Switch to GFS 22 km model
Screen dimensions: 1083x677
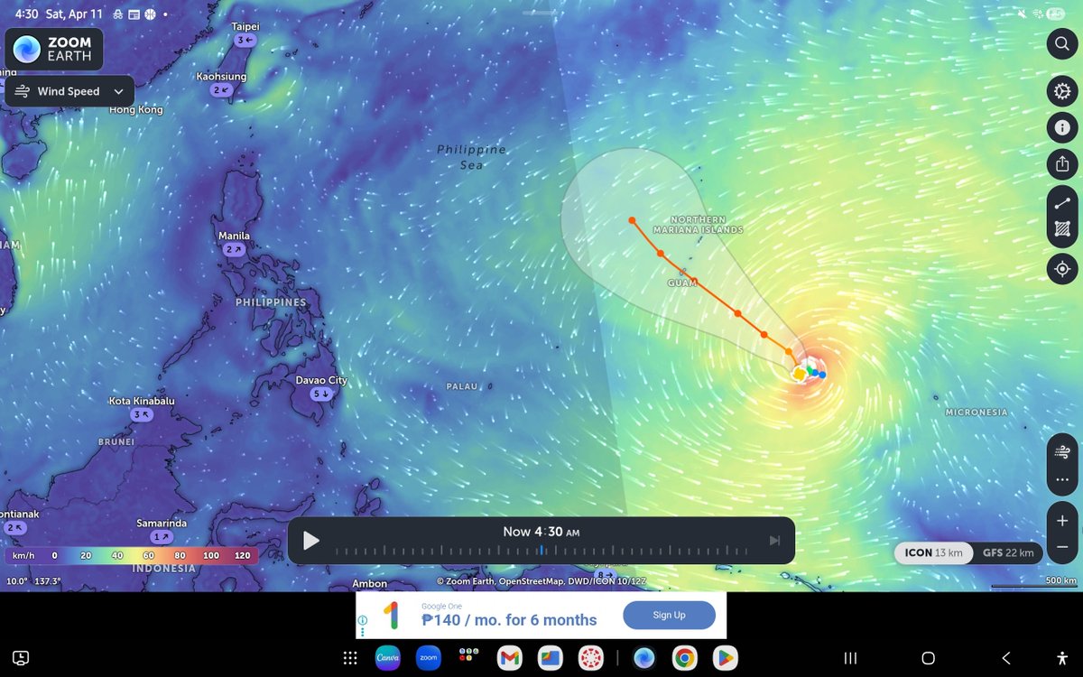point(1008,552)
